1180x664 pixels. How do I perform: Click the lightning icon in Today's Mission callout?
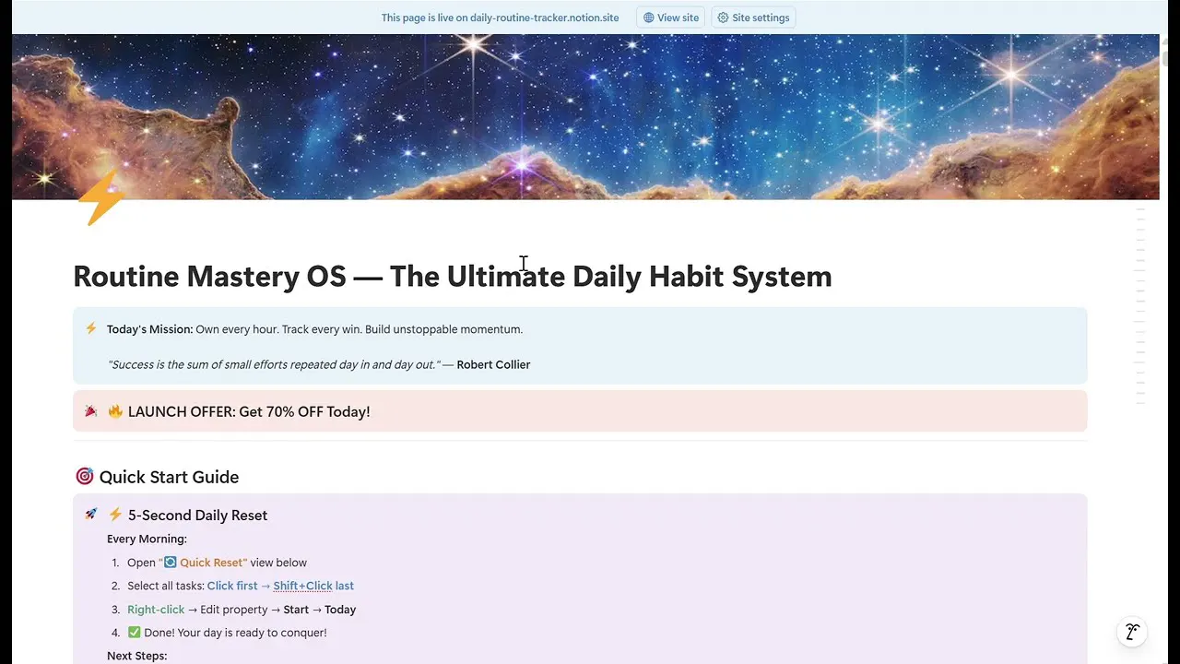tap(91, 328)
